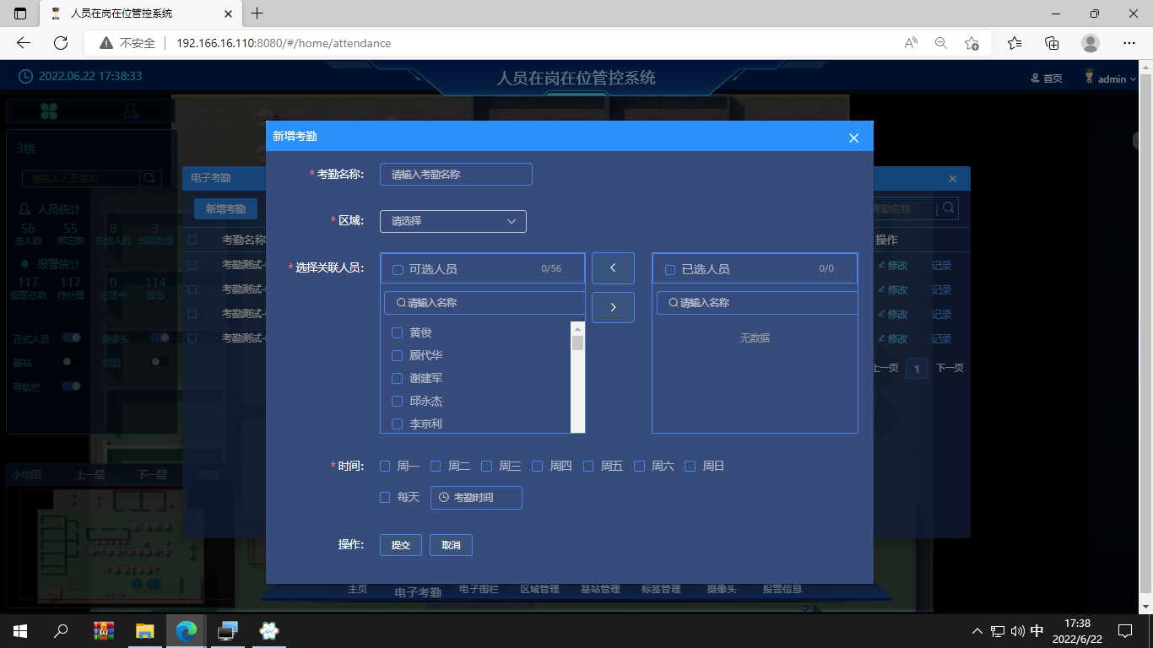Click the 可选人员 list scrollbar

[x=578, y=377]
